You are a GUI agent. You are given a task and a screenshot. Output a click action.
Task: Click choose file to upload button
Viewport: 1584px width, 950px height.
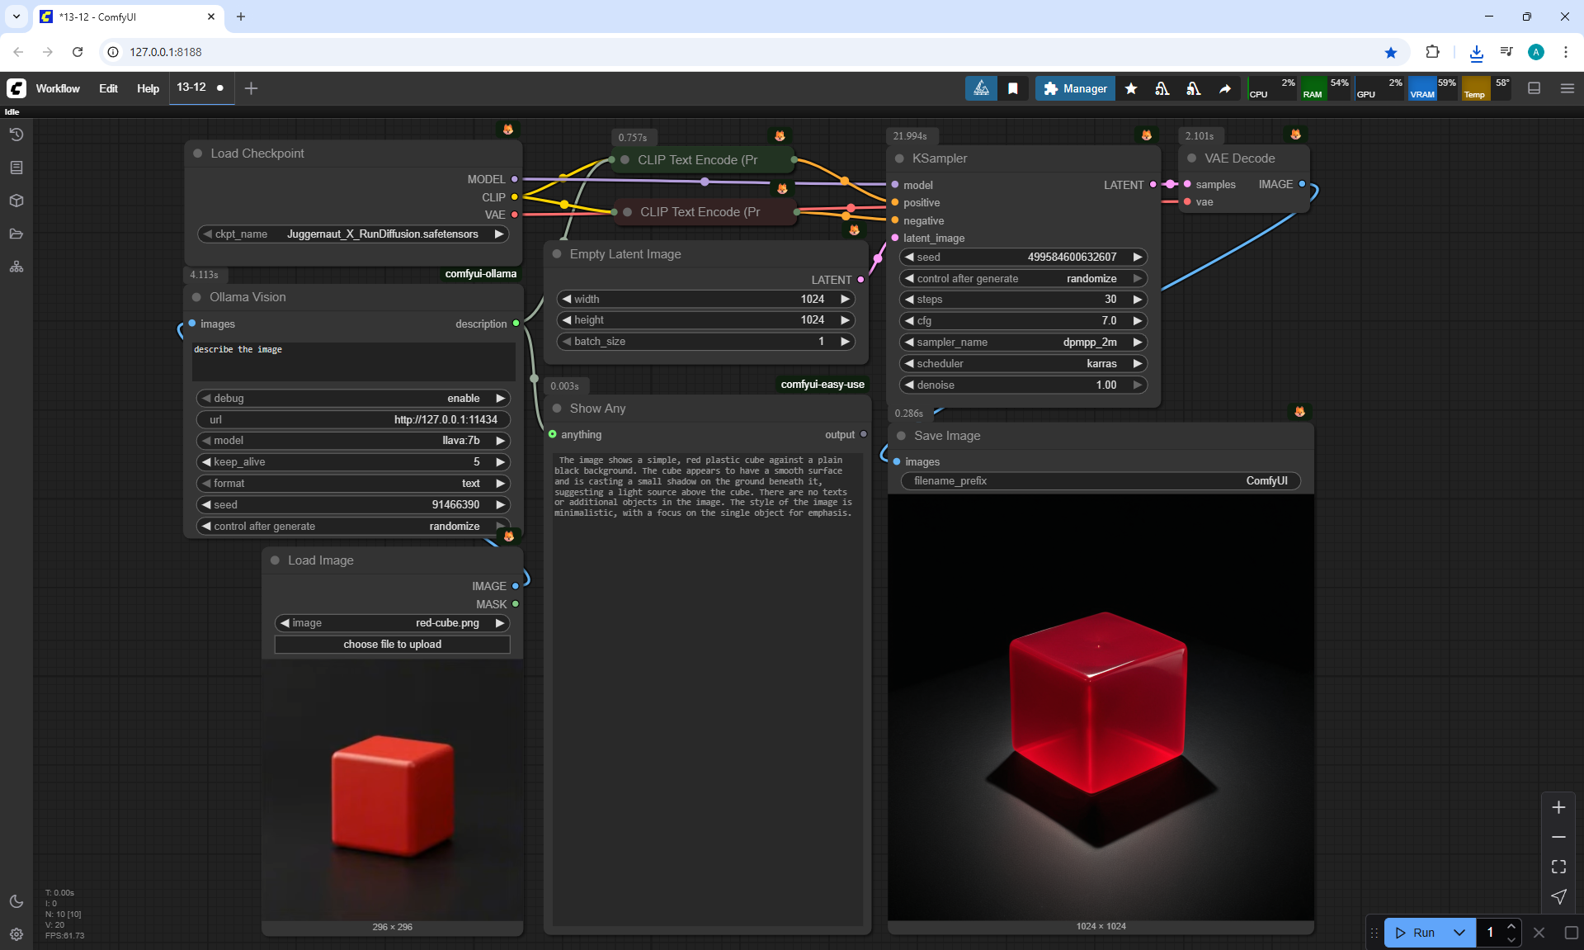pos(392,644)
